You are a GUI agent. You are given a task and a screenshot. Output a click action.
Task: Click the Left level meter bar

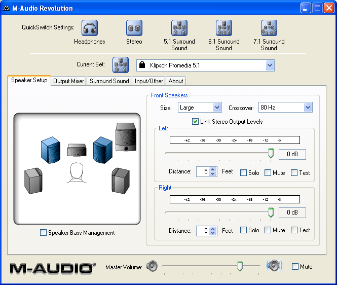(x=235, y=140)
